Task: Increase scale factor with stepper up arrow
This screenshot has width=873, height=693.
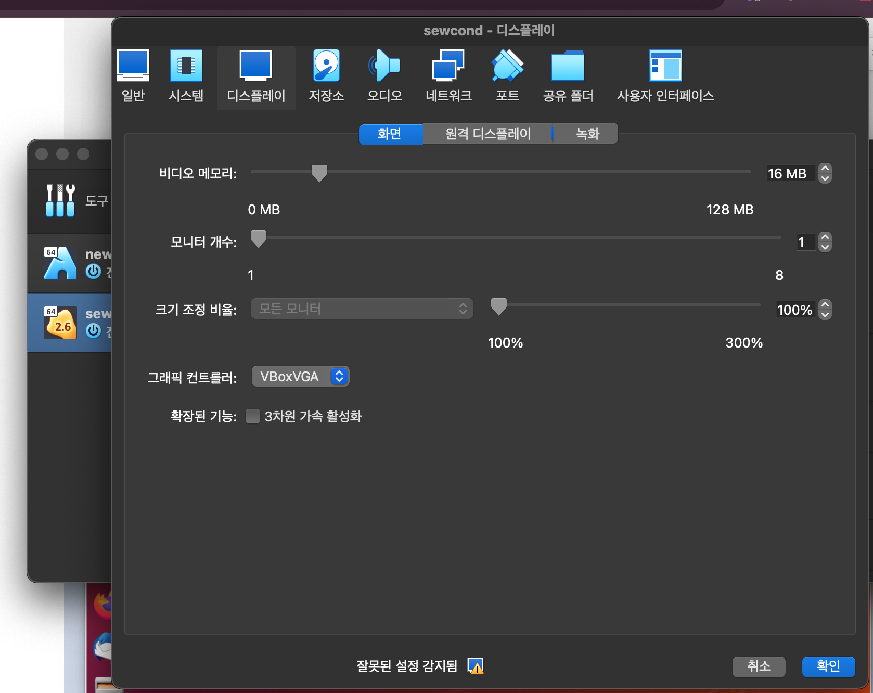Action: pos(825,304)
